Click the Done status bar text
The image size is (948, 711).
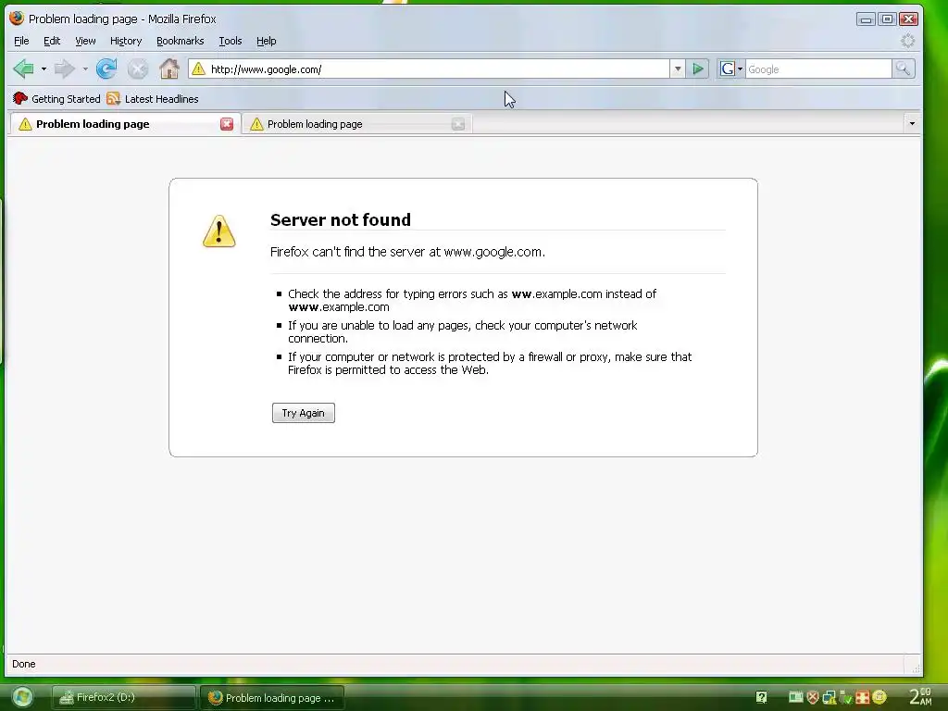pyautogui.click(x=23, y=664)
